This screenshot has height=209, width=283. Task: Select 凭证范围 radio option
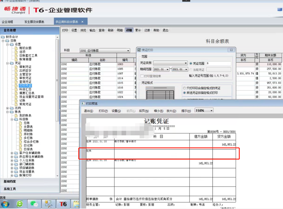191,63
